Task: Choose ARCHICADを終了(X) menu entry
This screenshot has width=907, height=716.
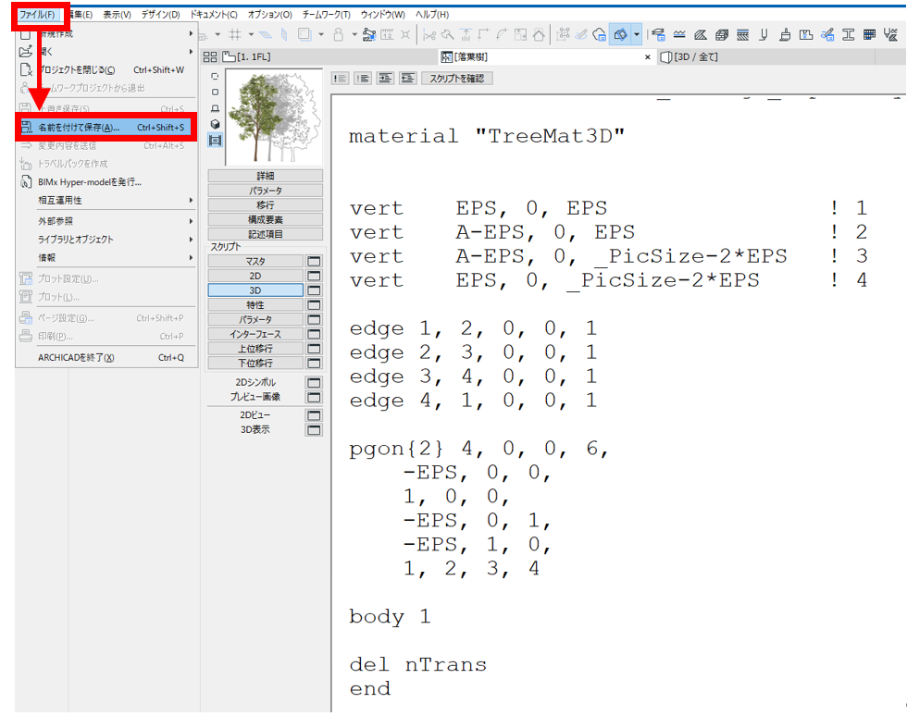Action: (106, 357)
